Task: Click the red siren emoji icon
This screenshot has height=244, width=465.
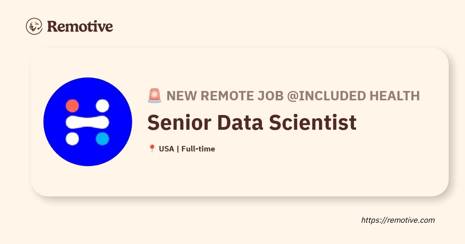Action: pyautogui.click(x=155, y=96)
